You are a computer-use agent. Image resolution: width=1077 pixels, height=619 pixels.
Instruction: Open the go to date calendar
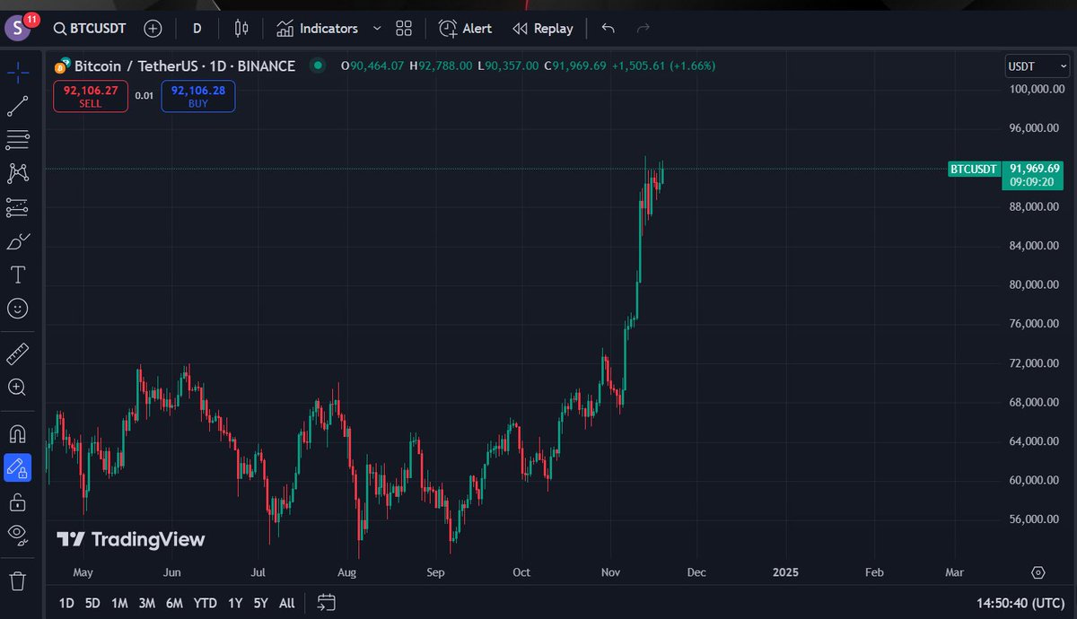[x=327, y=602]
